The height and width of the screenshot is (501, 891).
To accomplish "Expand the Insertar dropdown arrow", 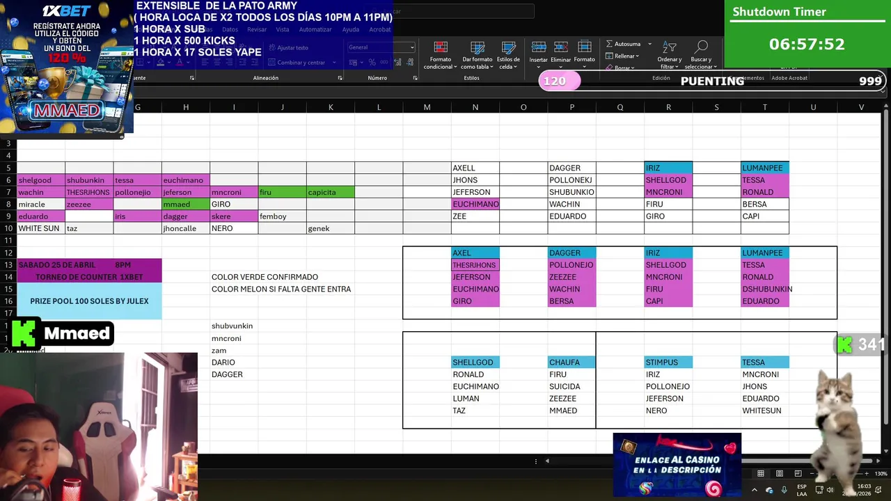I will [539, 67].
